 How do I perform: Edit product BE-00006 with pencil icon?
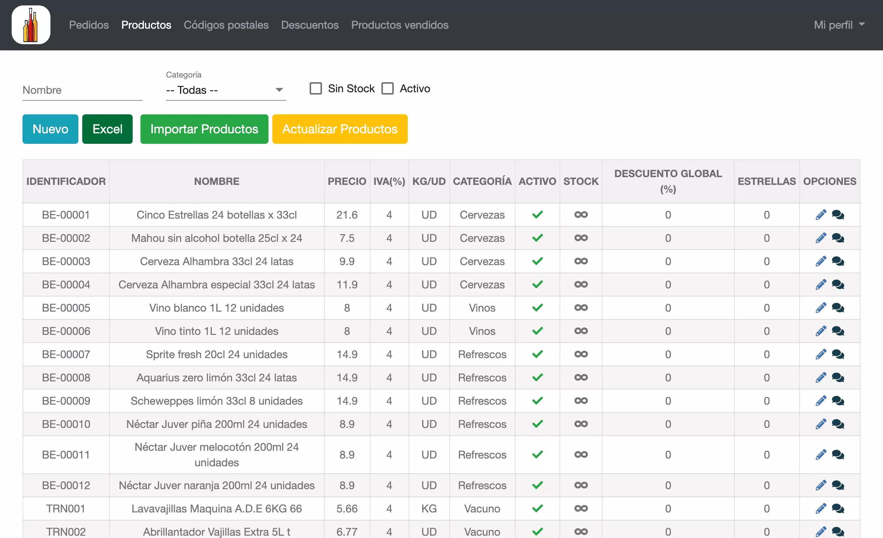click(821, 331)
